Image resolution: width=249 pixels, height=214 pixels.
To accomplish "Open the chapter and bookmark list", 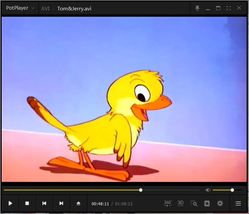I will click(x=207, y=203).
